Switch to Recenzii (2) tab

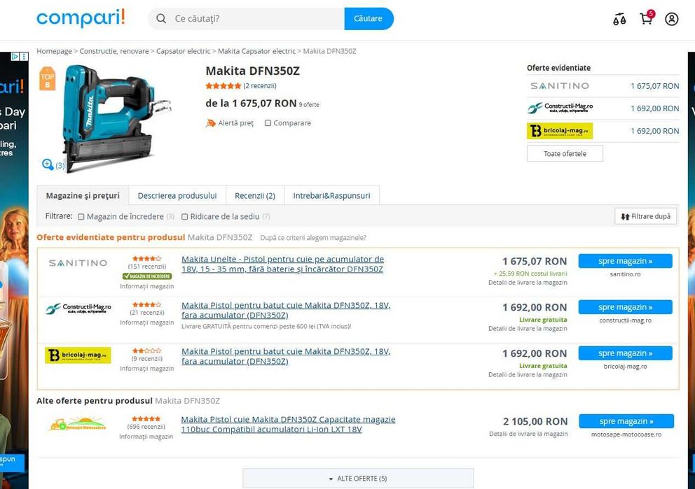coord(255,196)
